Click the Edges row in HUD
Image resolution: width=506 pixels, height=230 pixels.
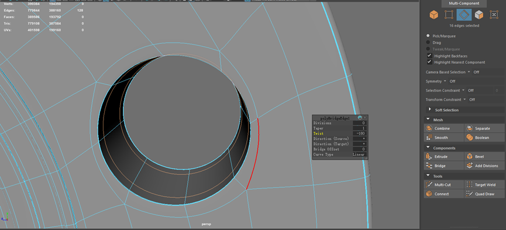(43, 11)
